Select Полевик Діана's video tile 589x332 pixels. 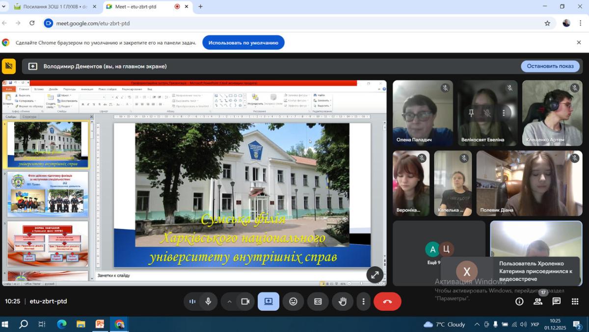529,183
